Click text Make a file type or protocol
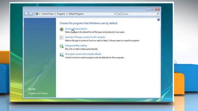 tap(102, 40)
